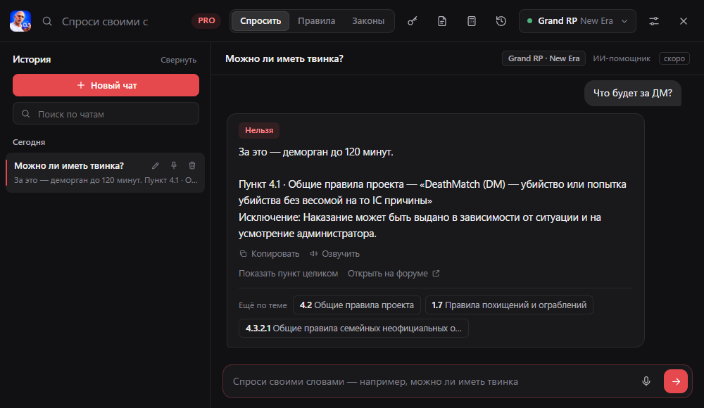
Task: Focus the Поиск по чатам field
Action: pos(106,113)
